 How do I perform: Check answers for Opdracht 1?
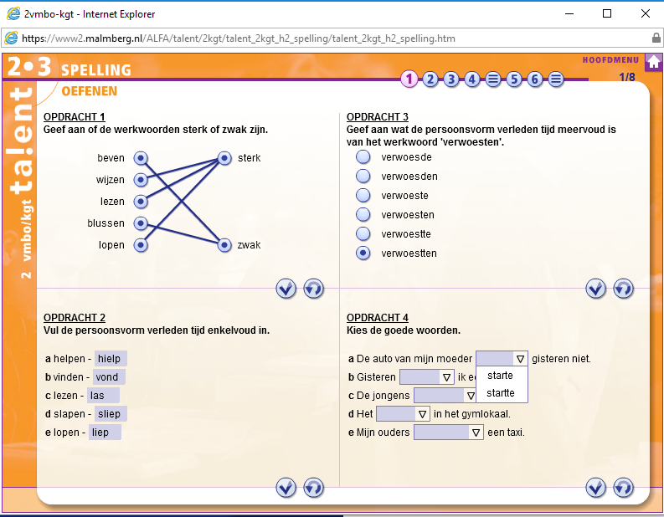tap(286, 289)
